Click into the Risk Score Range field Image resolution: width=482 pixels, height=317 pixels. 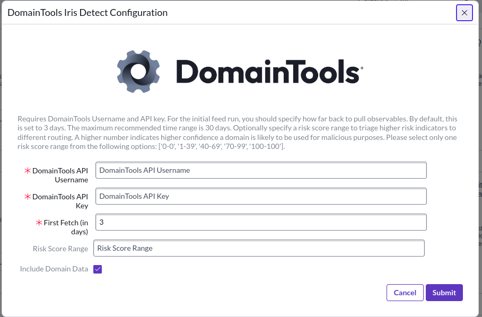coord(259,248)
